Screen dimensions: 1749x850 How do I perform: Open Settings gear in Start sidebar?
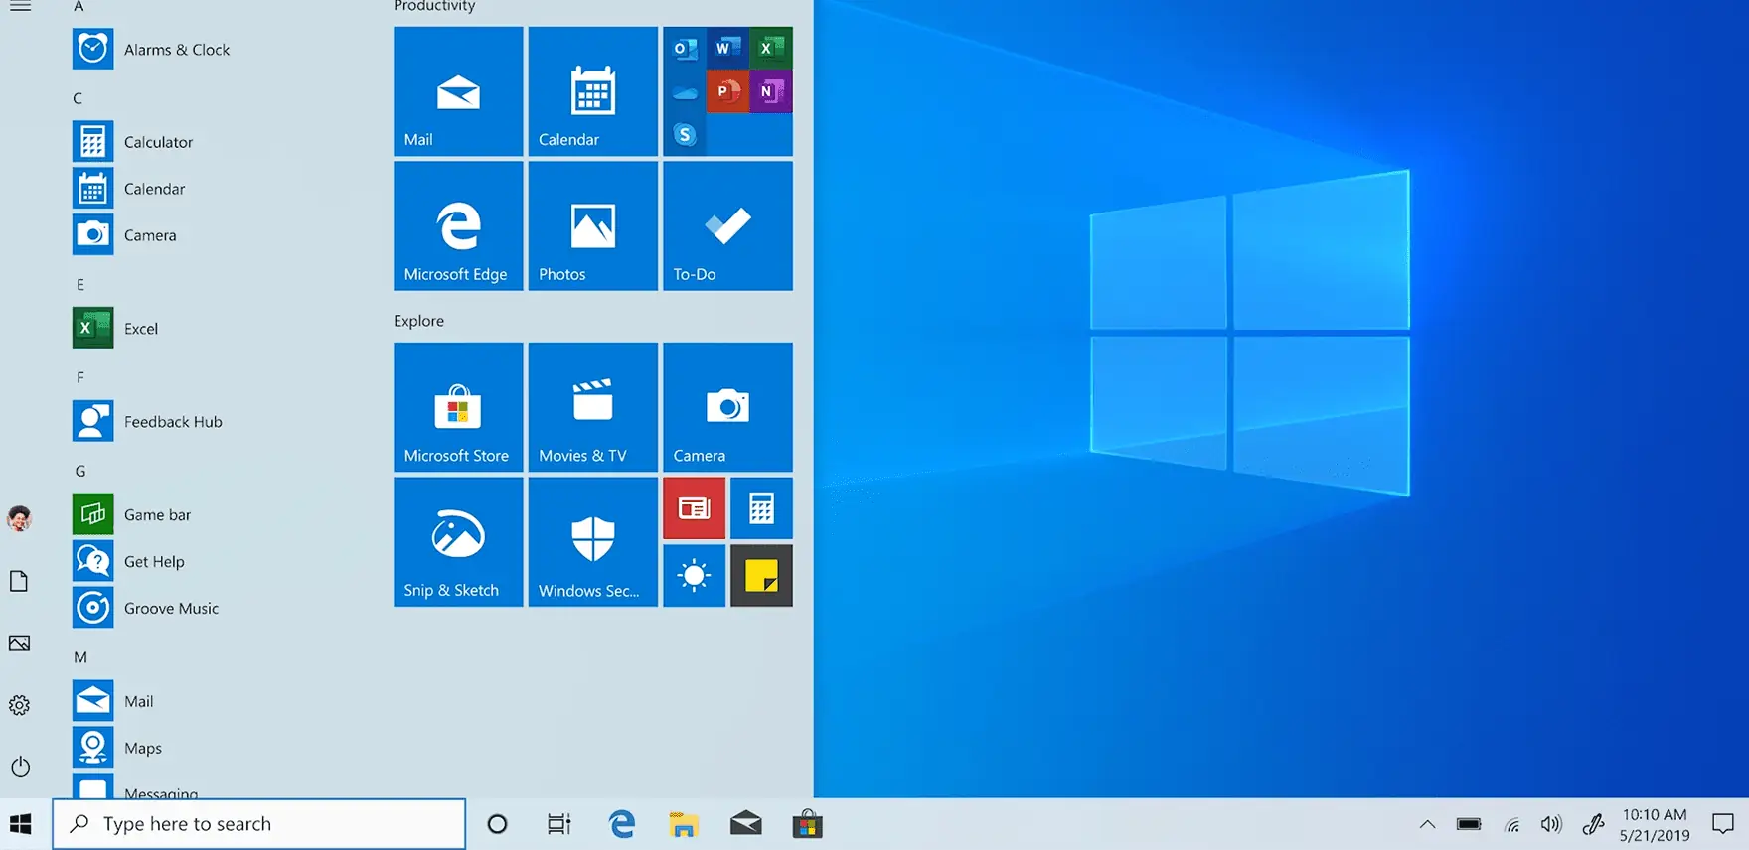(x=20, y=705)
